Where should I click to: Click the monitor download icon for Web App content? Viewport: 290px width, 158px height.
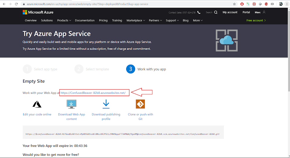[71, 104]
